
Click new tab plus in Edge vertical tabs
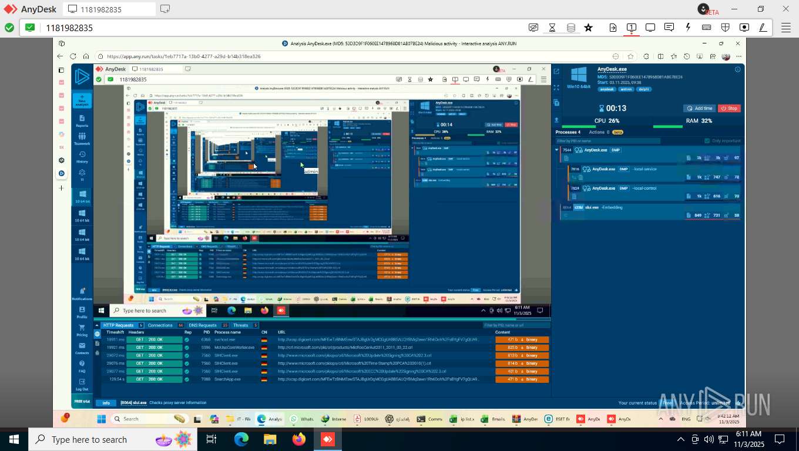coord(62,188)
